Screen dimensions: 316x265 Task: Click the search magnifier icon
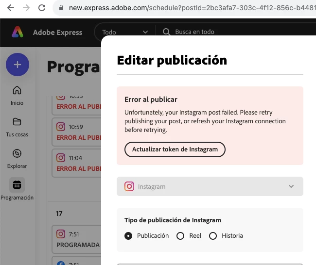[x=166, y=32]
